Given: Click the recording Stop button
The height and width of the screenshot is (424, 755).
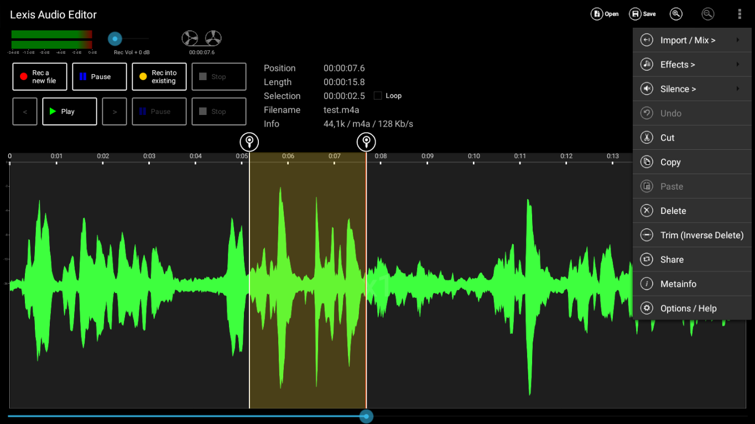Looking at the screenshot, I should (x=219, y=77).
